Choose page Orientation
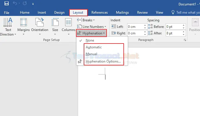The height and width of the screenshot is (116, 200). [x=40, y=27]
